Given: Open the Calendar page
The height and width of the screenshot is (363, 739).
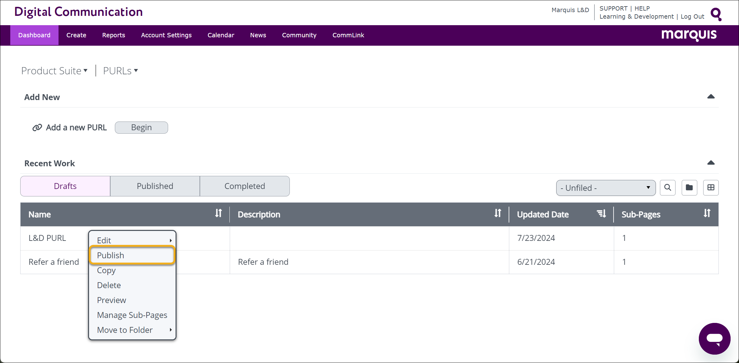Looking at the screenshot, I should tap(221, 35).
